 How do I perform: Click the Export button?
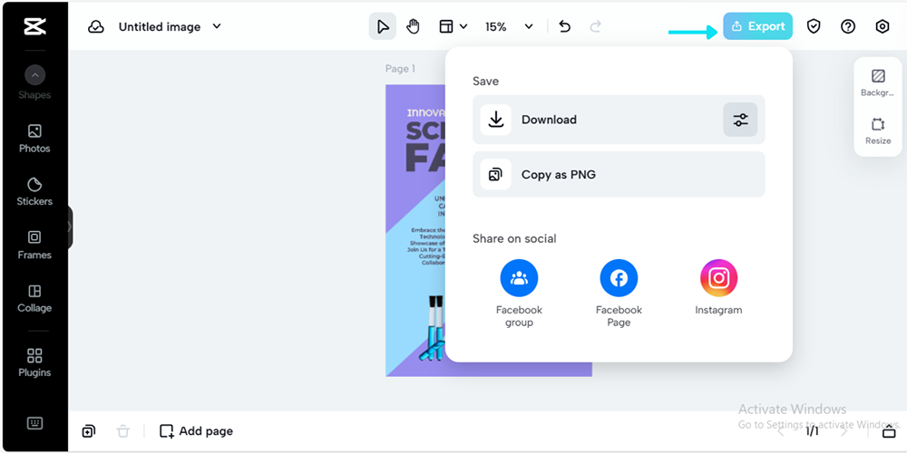(x=757, y=26)
